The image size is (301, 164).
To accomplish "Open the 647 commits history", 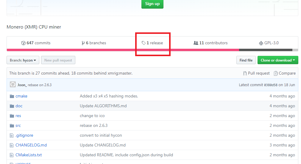I will [36, 43].
